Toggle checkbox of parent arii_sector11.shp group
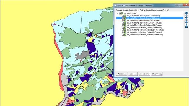Image resolution: width=189 pixels, height=106 pixels. (x=120, y=14)
